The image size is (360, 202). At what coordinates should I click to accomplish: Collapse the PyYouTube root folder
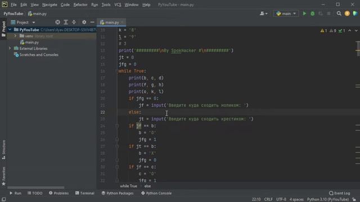(10, 30)
